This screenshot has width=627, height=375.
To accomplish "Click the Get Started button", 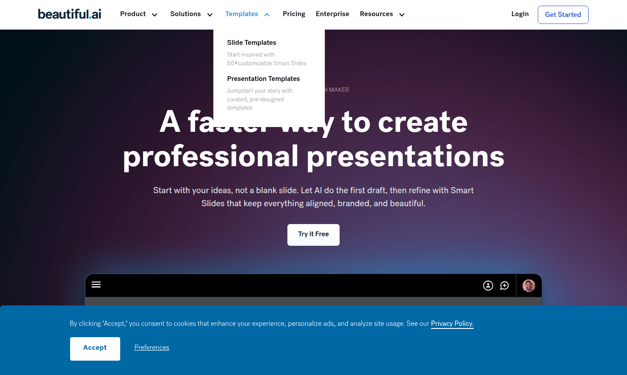I will tap(563, 14).
